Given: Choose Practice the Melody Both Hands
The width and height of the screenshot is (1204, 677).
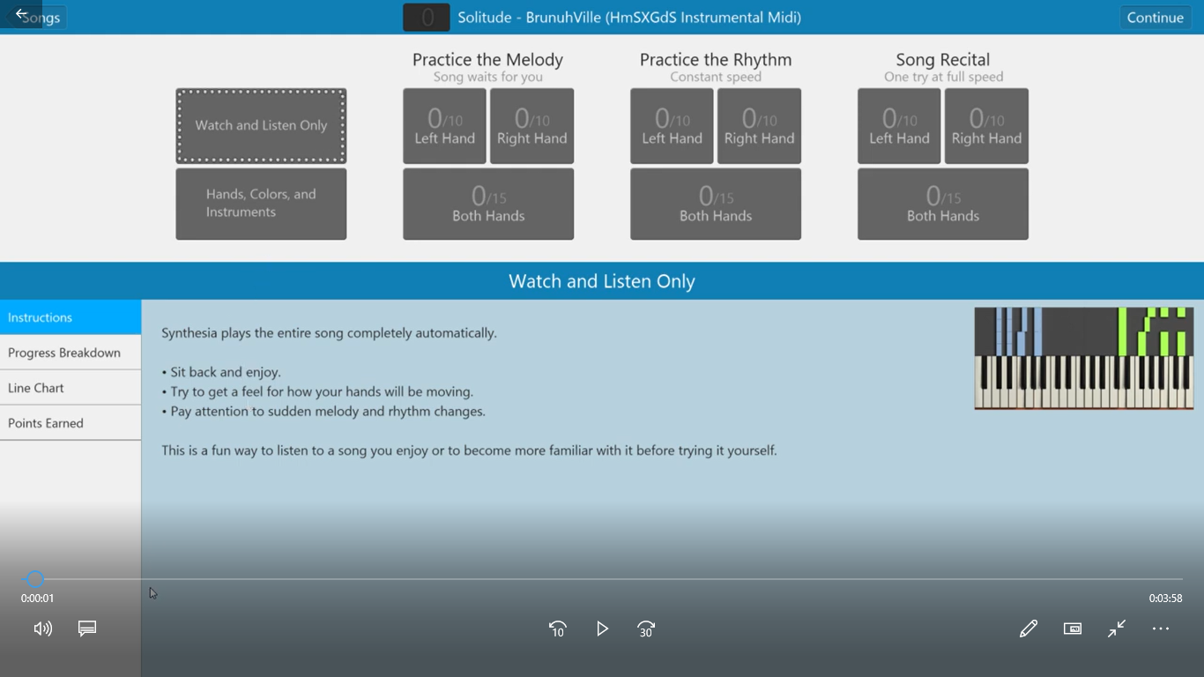Looking at the screenshot, I should (x=488, y=204).
